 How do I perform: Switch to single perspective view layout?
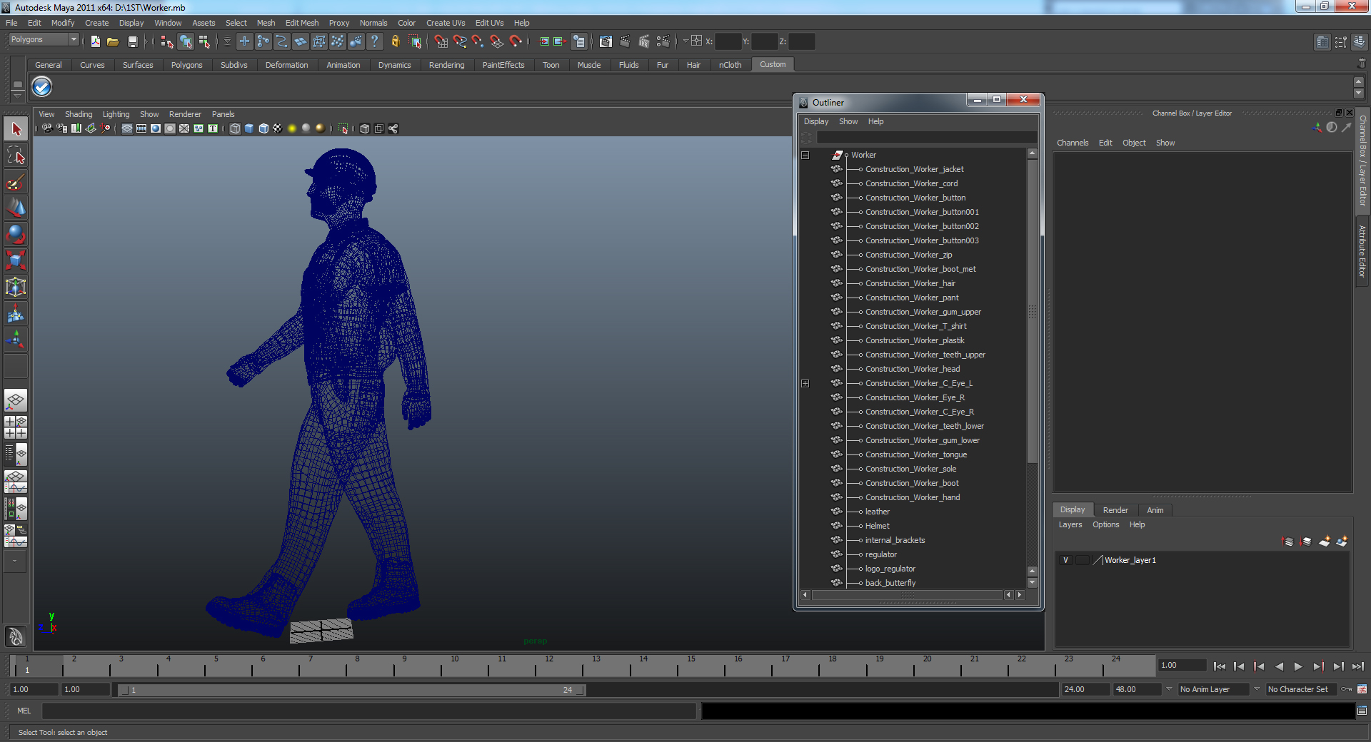16,400
